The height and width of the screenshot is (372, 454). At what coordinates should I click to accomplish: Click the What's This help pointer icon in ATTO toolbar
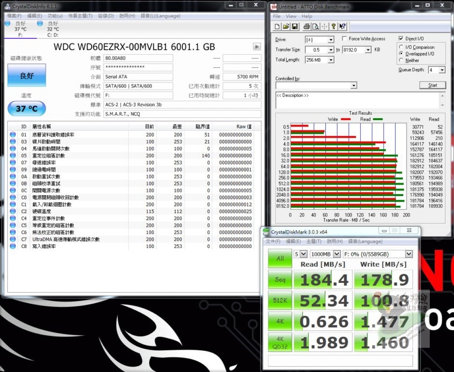coord(343,27)
